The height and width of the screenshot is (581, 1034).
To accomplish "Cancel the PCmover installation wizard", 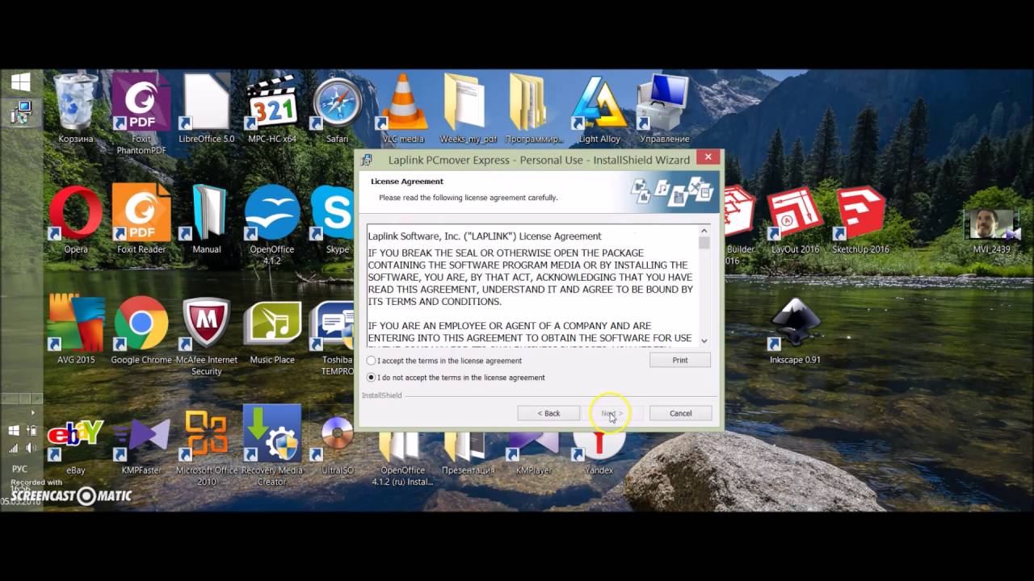I will 680,413.
